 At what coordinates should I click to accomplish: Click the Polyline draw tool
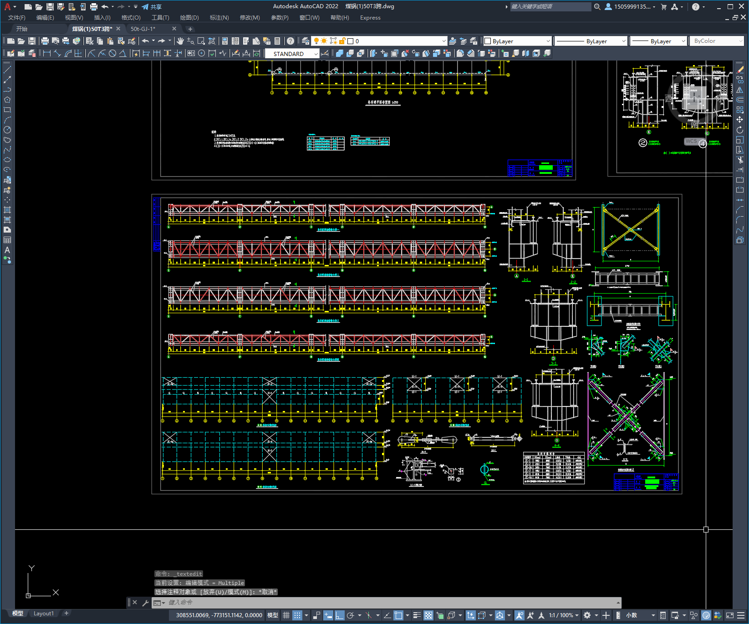pos(7,90)
